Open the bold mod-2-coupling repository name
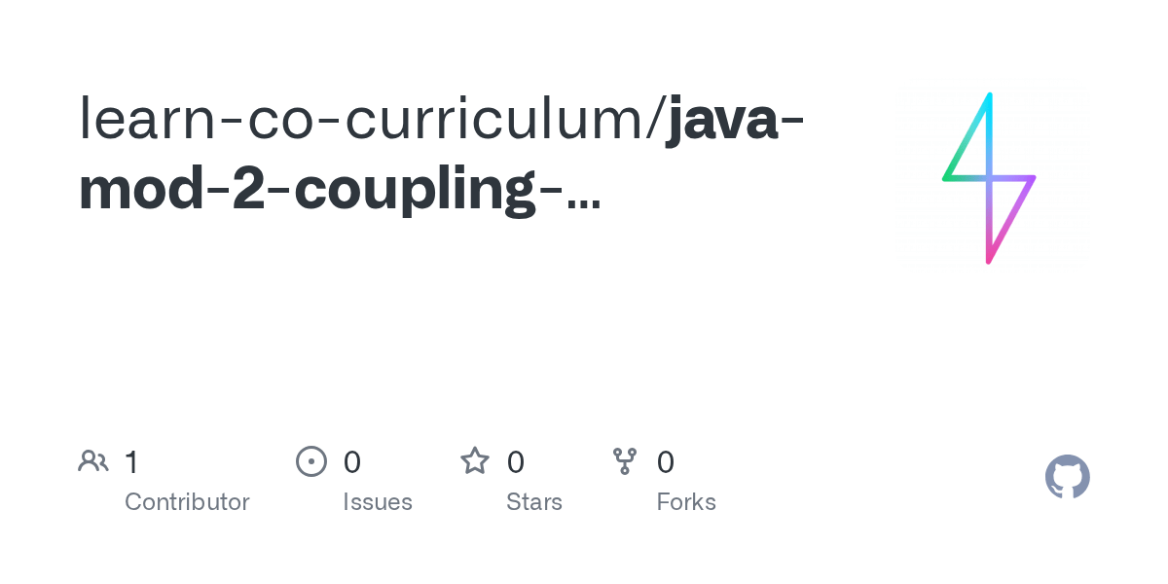The width and height of the screenshot is (1168, 584). 321,192
